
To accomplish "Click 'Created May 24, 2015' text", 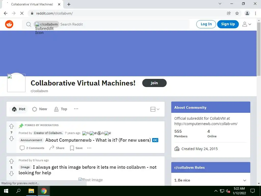I will [199, 149].
